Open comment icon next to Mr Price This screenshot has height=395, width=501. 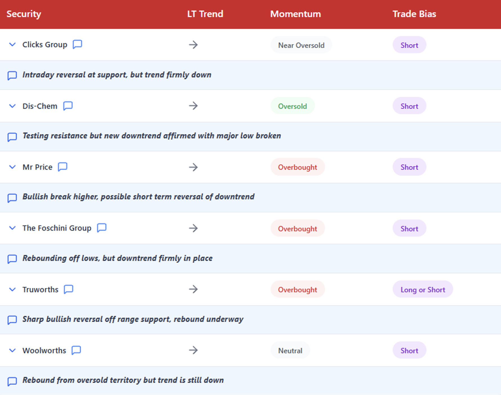pos(62,167)
